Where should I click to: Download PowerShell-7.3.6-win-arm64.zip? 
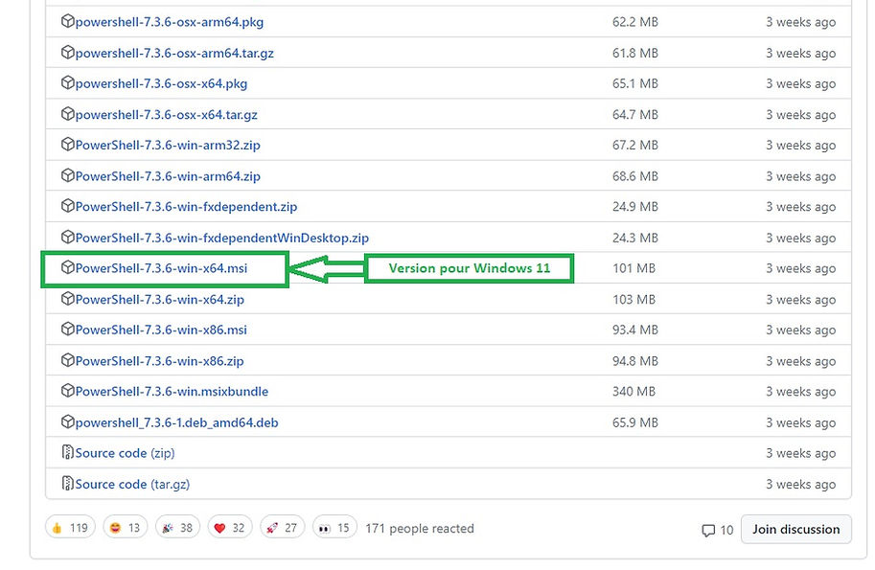click(x=168, y=177)
